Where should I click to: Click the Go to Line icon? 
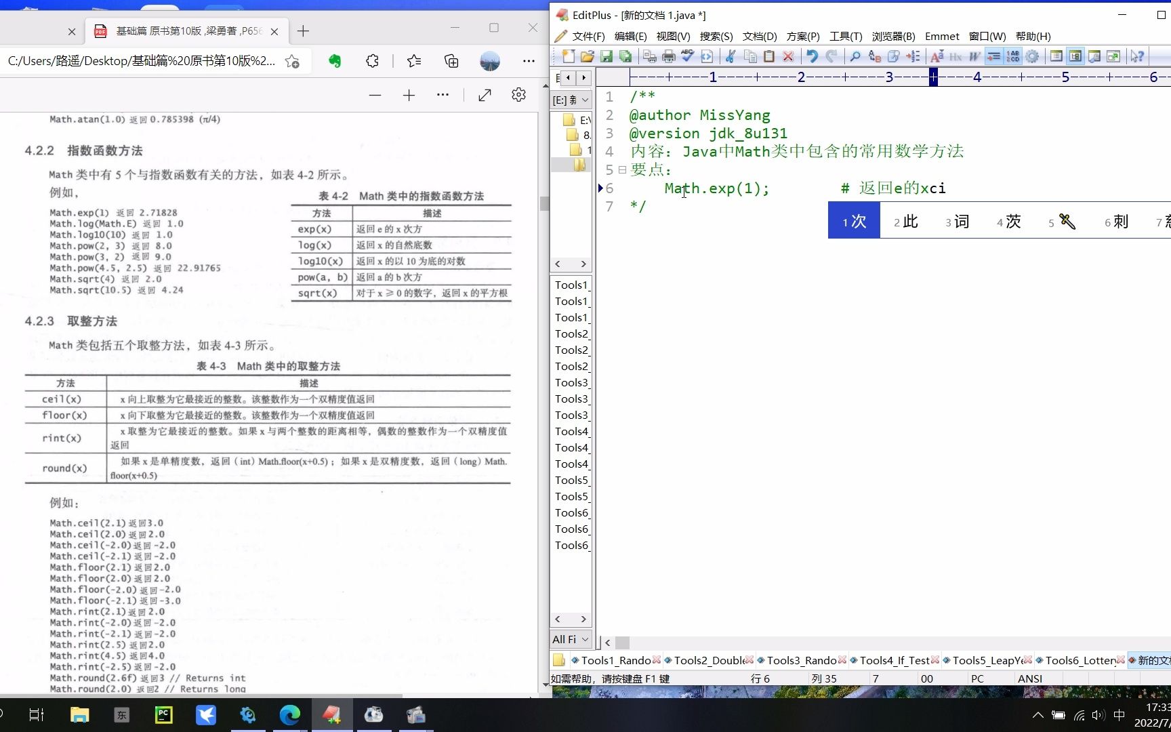pyautogui.click(x=913, y=56)
